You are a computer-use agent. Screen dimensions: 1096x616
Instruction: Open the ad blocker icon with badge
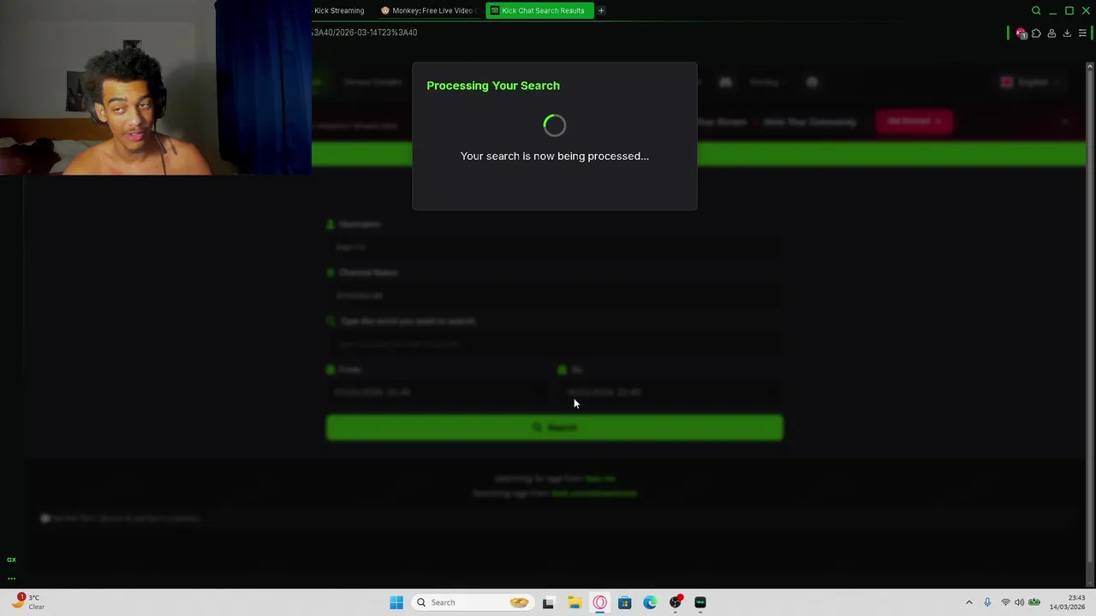point(1021,33)
